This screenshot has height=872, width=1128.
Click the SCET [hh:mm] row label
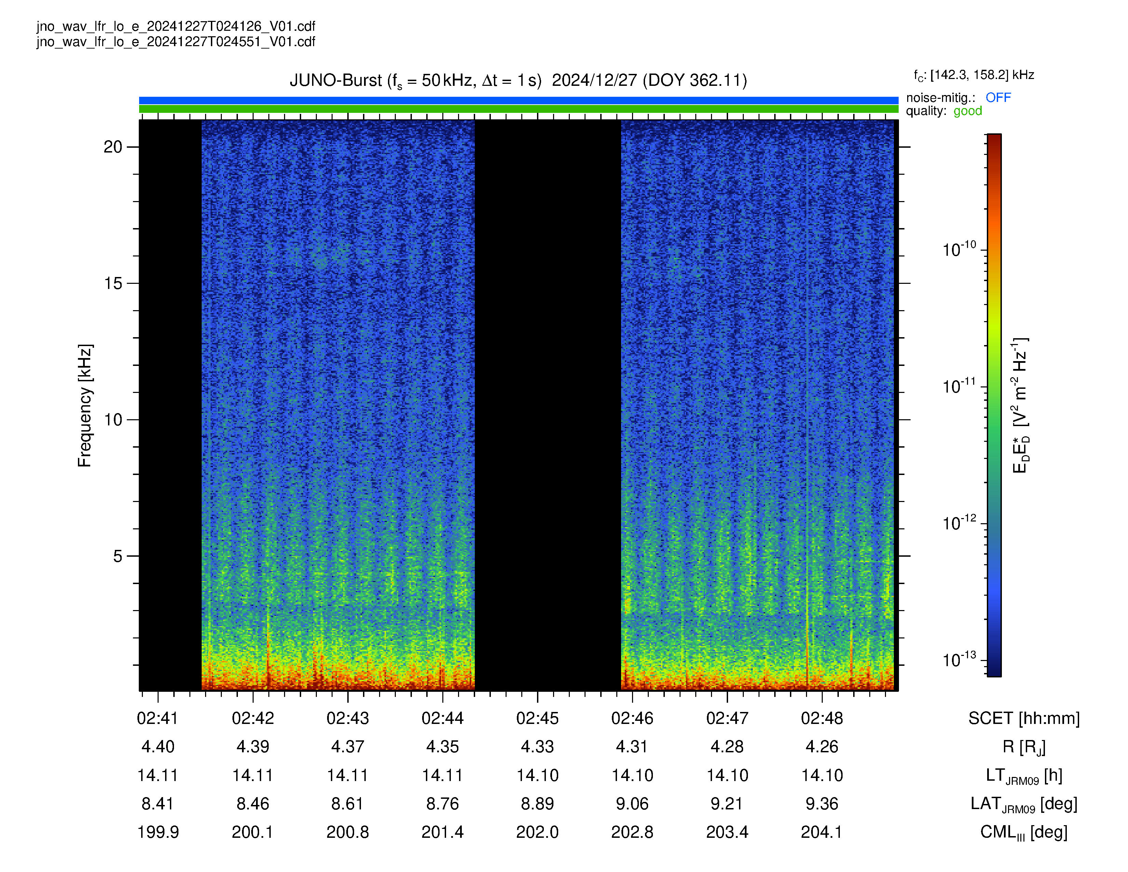(1024, 718)
